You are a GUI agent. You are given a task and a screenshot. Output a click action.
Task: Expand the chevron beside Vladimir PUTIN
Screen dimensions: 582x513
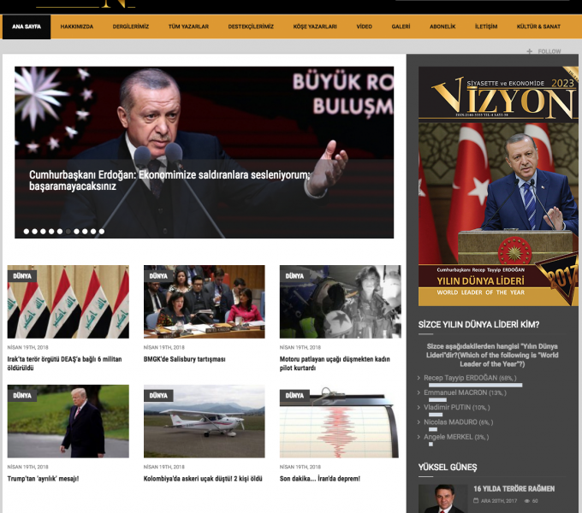[x=420, y=408]
